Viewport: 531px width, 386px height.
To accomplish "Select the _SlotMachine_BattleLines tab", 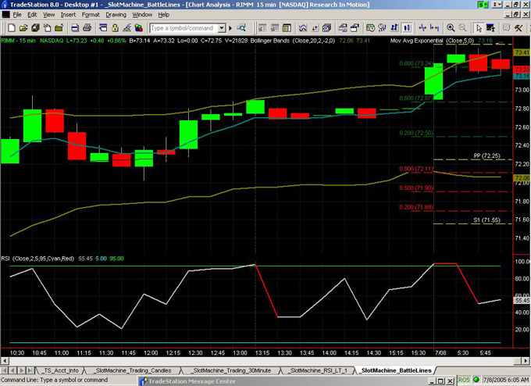I will pyautogui.click(x=396, y=370).
